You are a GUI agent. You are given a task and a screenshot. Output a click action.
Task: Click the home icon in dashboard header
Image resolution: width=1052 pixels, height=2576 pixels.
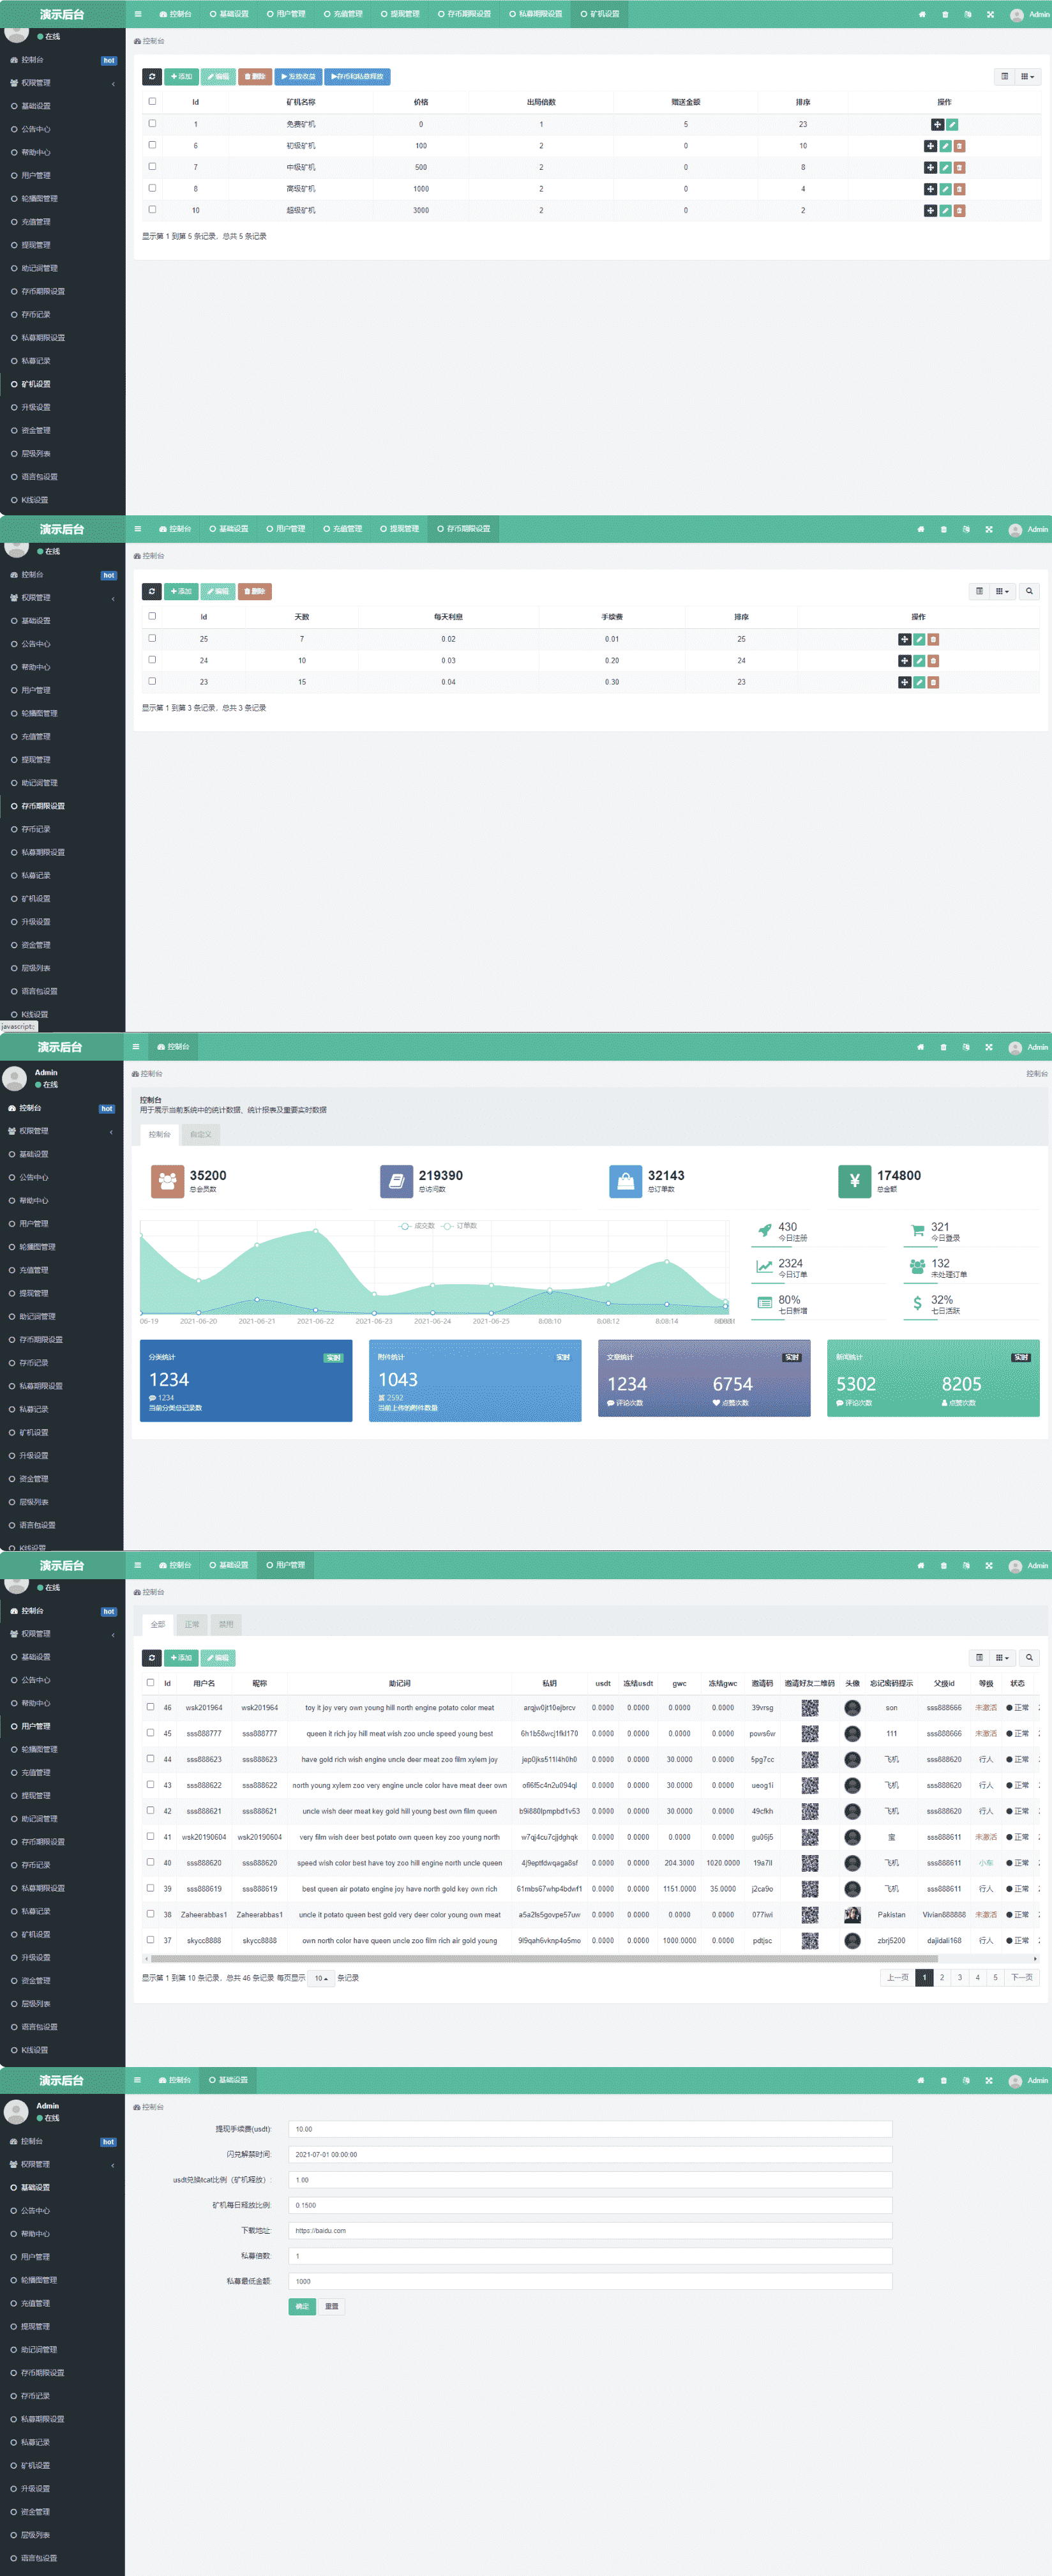tap(920, 1047)
